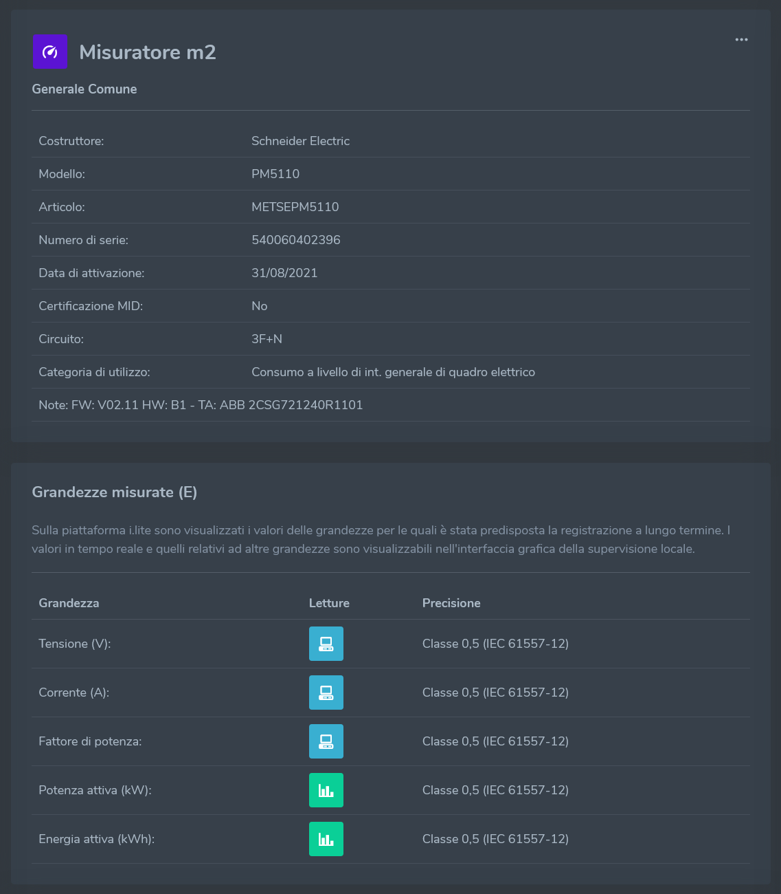
Task: Click the Precisione column header
Action: (451, 603)
